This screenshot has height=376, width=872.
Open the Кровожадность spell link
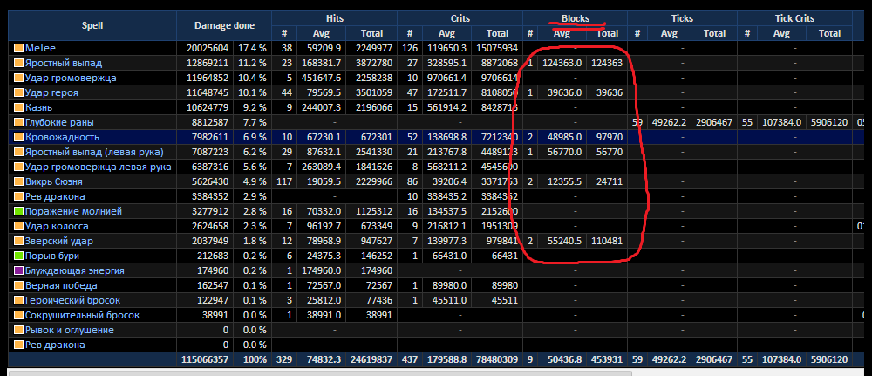click(x=62, y=137)
